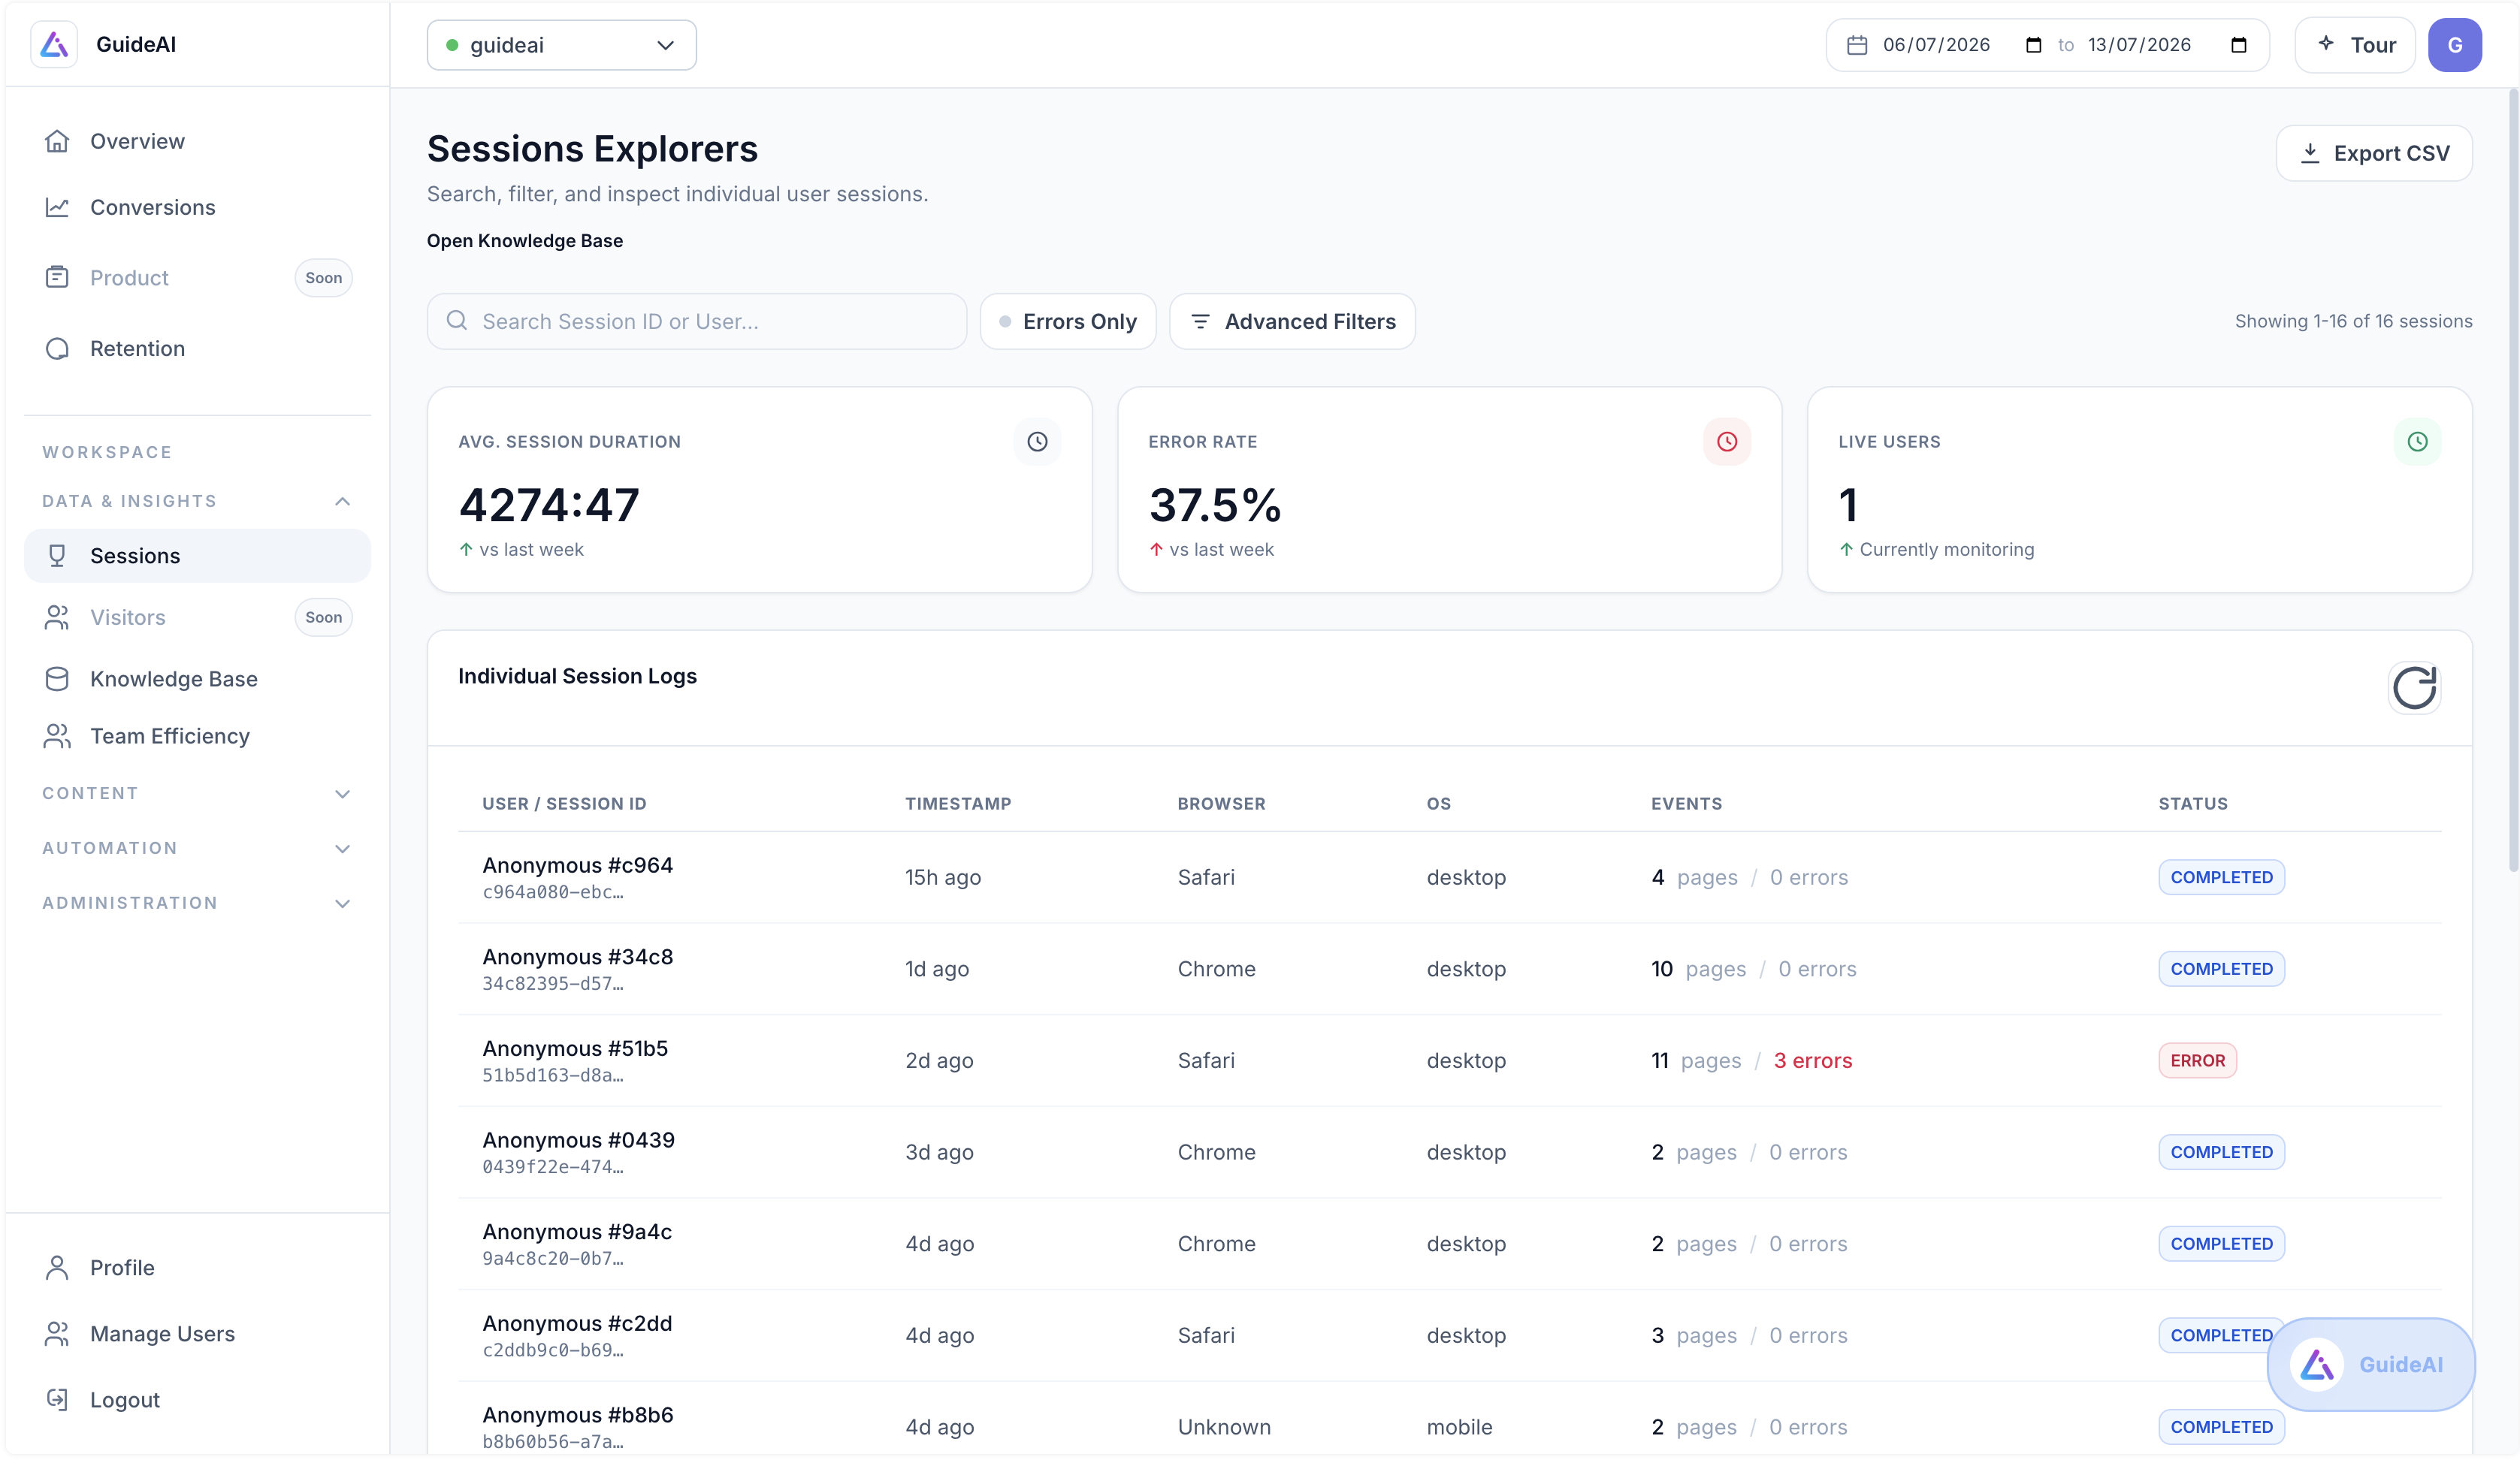Image resolution: width=2520 pixels, height=1460 pixels.
Task: Open the date picker for 13/07/2026
Action: (x=2239, y=45)
